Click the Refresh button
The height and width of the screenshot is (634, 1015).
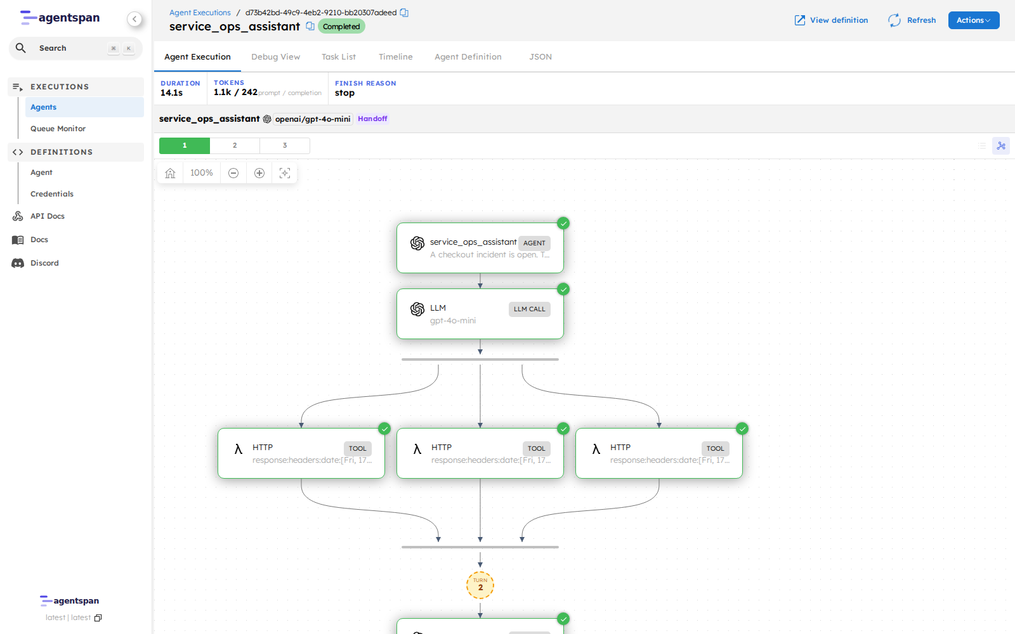point(912,20)
